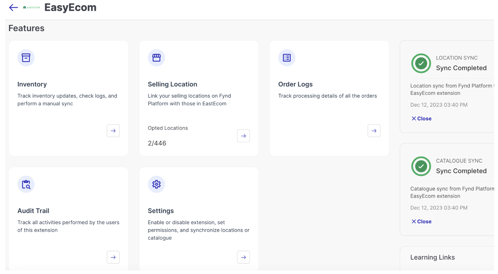
Task: Click Sync Completed under Catalogue Sync
Action: point(461,171)
